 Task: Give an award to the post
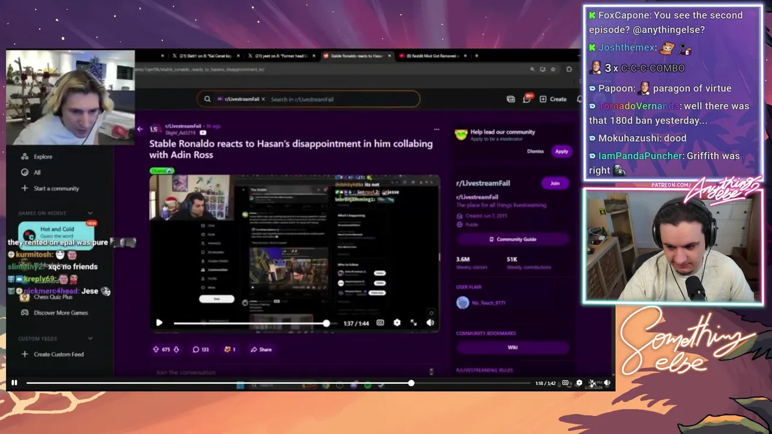(230, 350)
